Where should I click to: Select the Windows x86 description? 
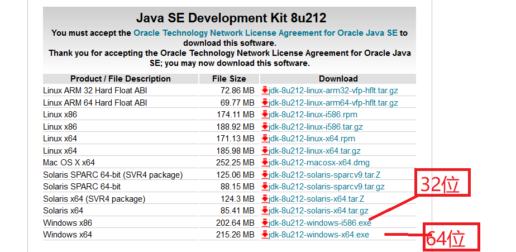coord(68,223)
